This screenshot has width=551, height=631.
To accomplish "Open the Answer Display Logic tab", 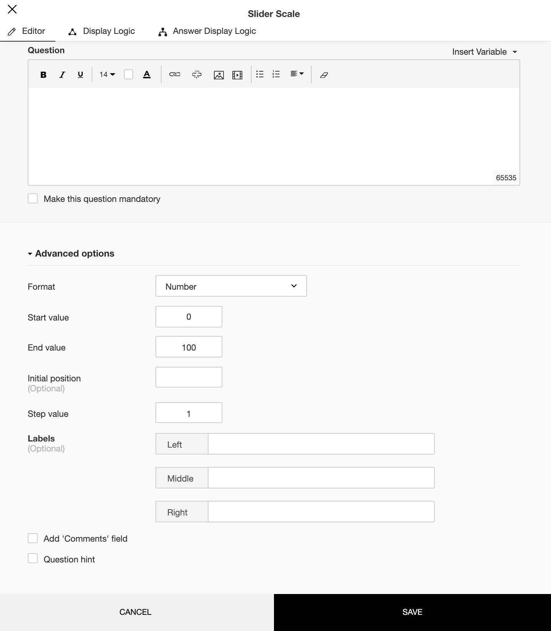I will (x=207, y=31).
